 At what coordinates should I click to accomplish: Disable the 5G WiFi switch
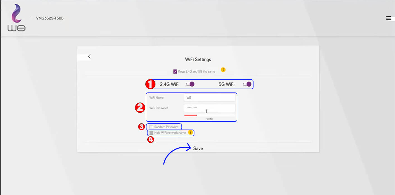coord(247,84)
